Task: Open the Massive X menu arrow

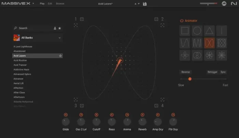Action: pyautogui.click(x=33, y=3)
